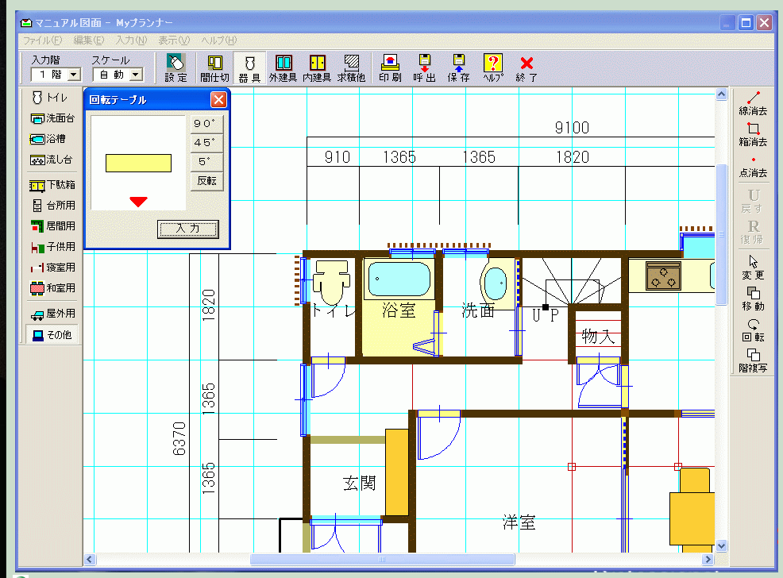Screen dimensions: 783x578
Task: Open the 表示(V) menu
Action: point(173,40)
